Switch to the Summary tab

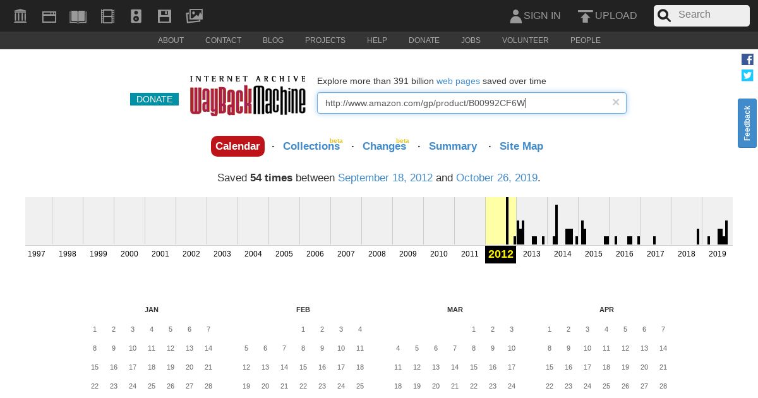(453, 146)
